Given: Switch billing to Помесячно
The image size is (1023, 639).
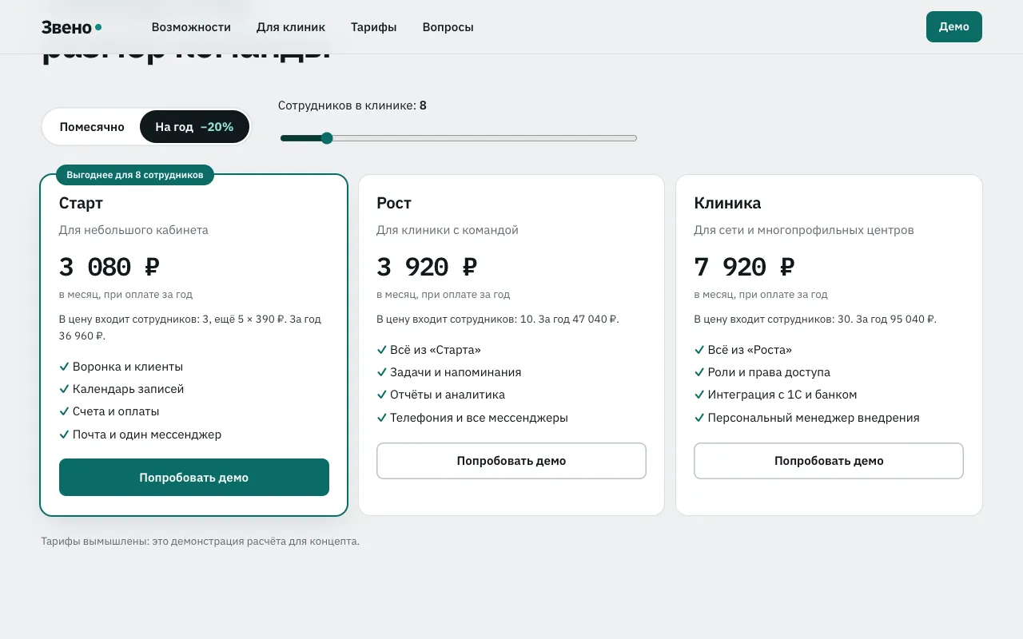Looking at the screenshot, I should 92,127.
